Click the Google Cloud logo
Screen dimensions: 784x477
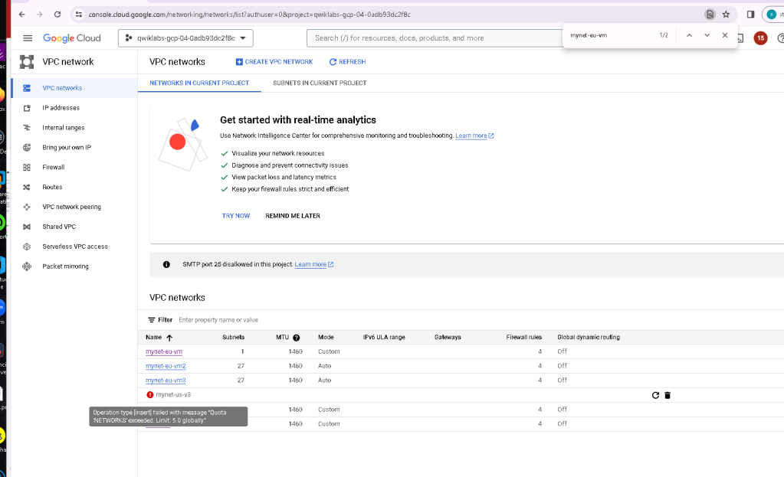tap(71, 38)
